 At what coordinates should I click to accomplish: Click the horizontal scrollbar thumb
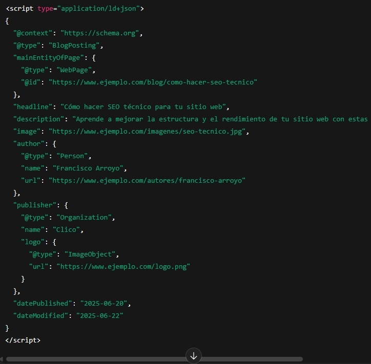154,359
